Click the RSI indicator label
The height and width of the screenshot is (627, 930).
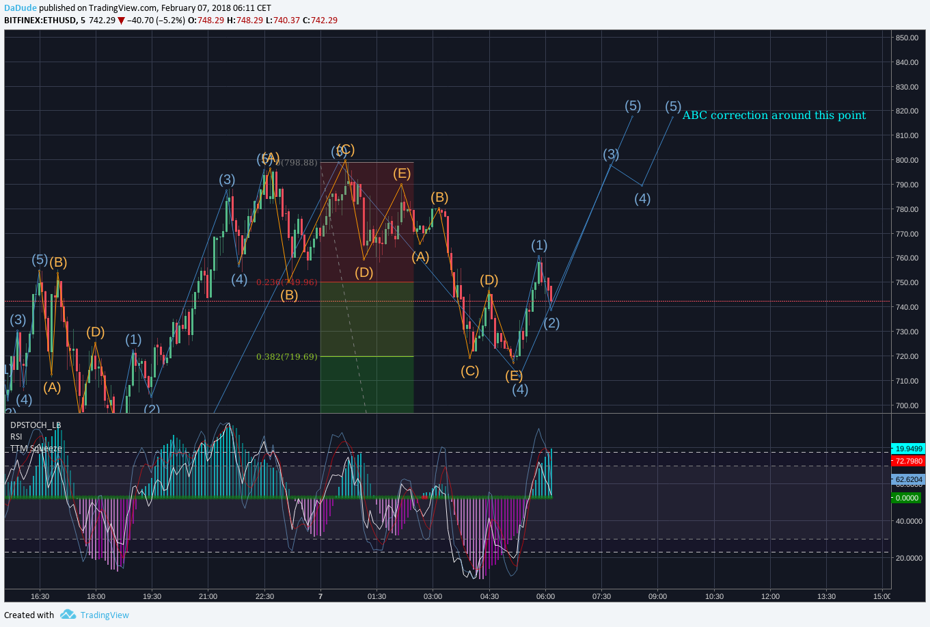point(16,436)
